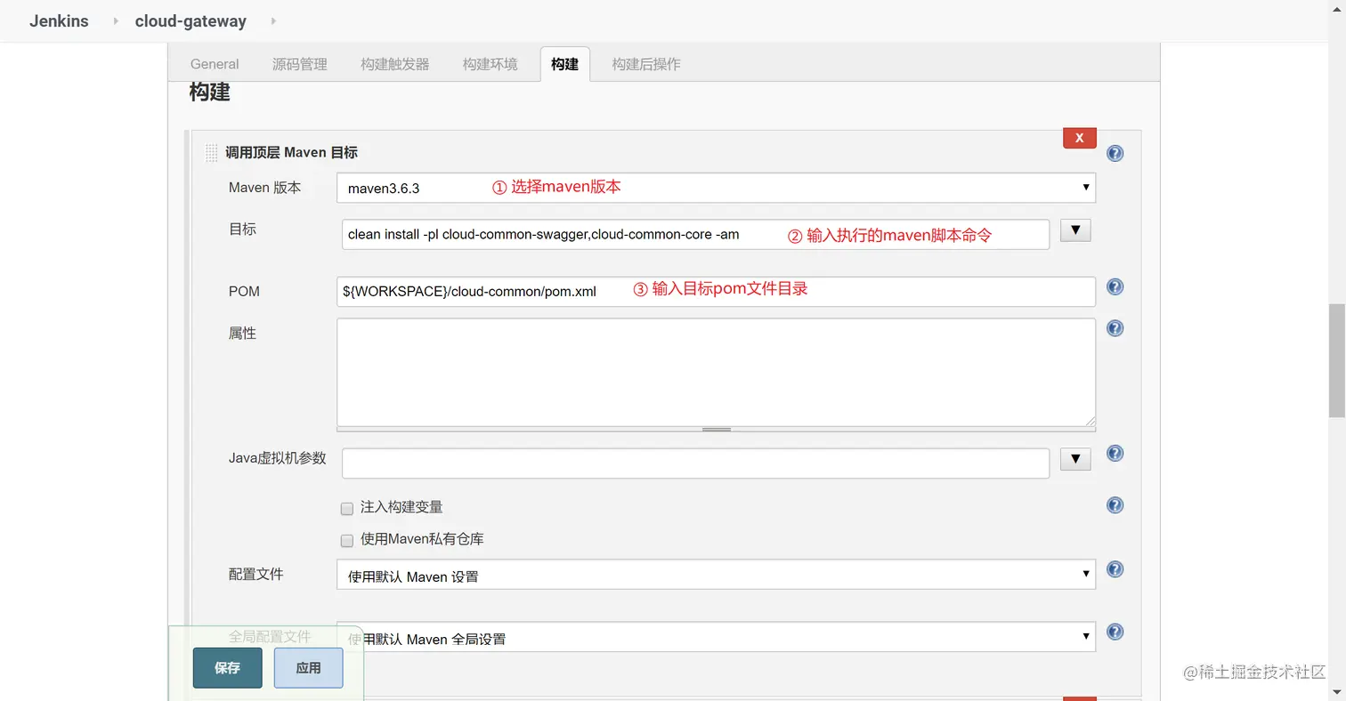The image size is (1346, 701).
Task: Open help icon beside Java虚拟机参数 field
Action: tap(1115, 454)
